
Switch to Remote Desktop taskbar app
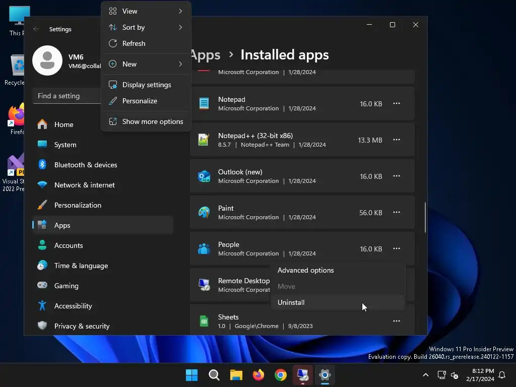pos(303,375)
